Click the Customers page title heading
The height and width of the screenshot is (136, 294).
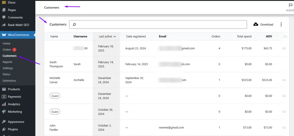52,8
